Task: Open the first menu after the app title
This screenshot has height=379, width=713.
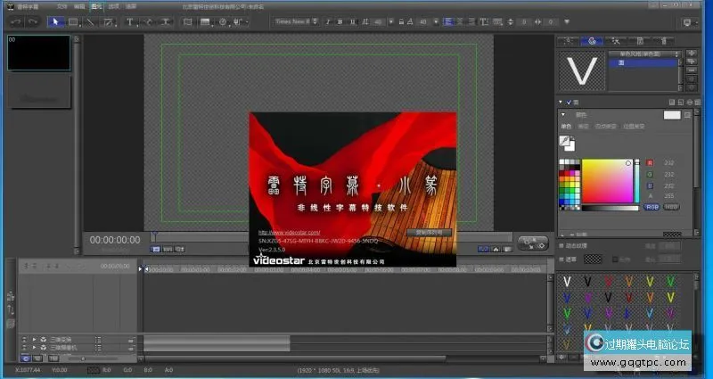Action: (x=61, y=5)
